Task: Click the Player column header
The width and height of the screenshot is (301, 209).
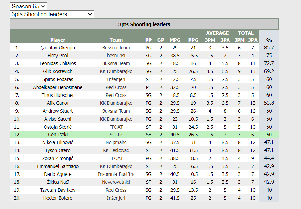Action: (58, 40)
